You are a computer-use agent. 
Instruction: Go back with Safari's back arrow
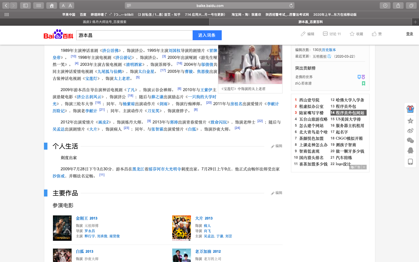coord(6,6)
